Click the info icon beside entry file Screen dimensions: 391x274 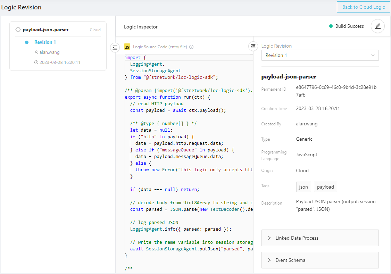pyautogui.click(x=191, y=47)
